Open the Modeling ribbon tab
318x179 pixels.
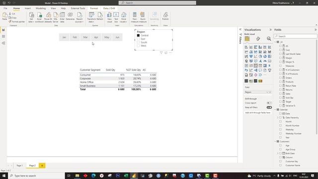[41, 8]
